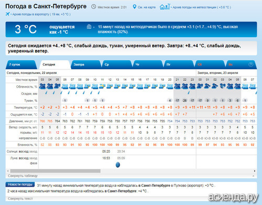The height and width of the screenshot is (205, 262).
Task: Click the pressure value 766
Action: click(x=42, y=121)
